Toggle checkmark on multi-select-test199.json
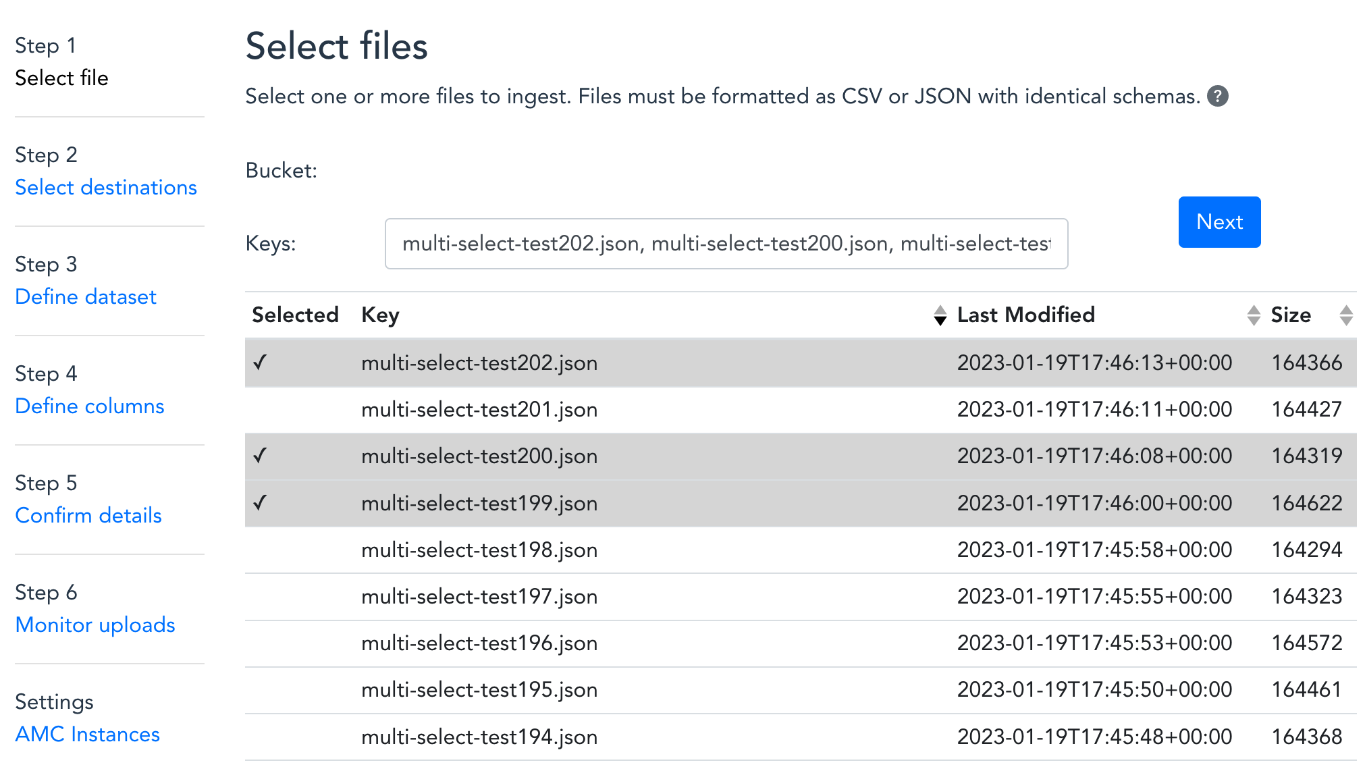This screenshot has width=1365, height=771. click(x=261, y=503)
